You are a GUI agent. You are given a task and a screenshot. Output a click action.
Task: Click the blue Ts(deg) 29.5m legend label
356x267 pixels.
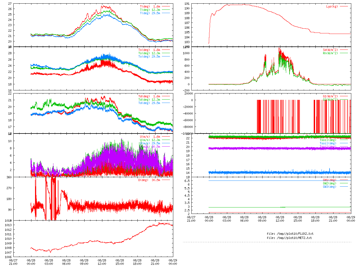click(149, 56)
